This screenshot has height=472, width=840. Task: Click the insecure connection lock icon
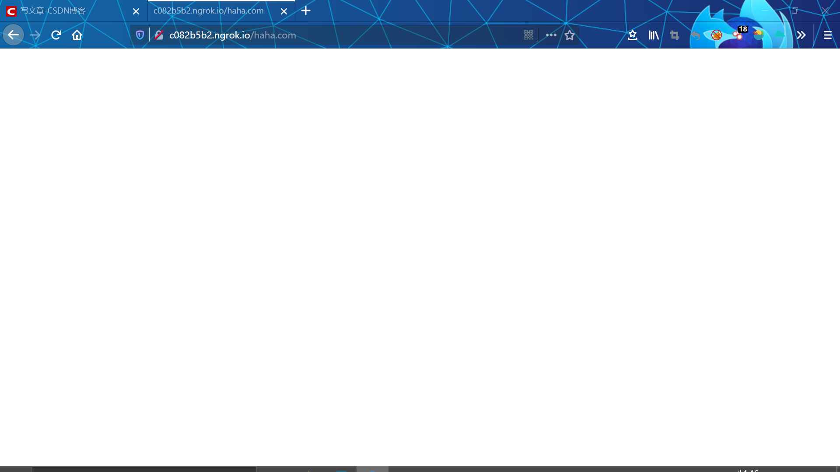159,35
